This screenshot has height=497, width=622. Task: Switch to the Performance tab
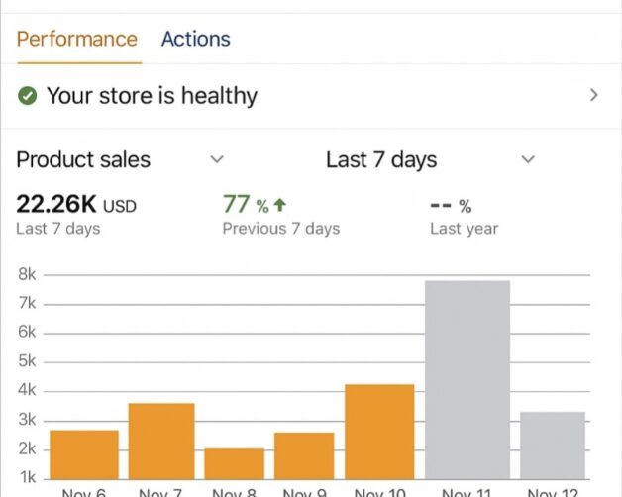tap(77, 40)
